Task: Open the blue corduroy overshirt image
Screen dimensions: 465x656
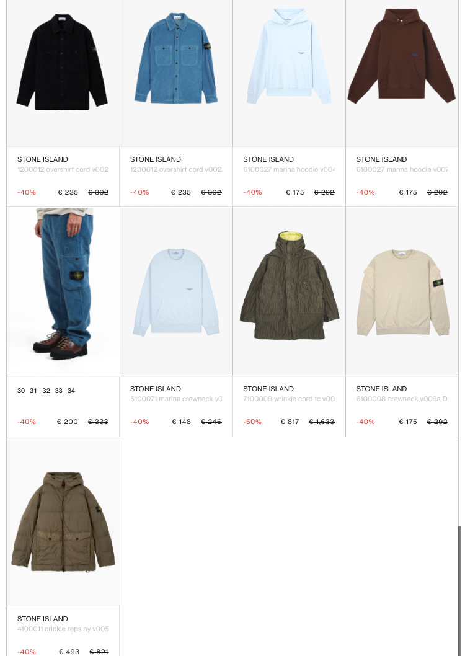Action: click(x=176, y=73)
